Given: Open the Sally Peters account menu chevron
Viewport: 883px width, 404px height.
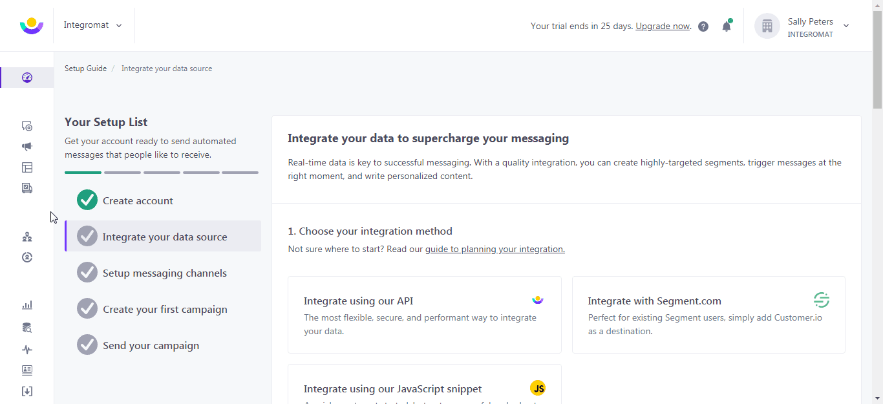Looking at the screenshot, I should click(846, 26).
